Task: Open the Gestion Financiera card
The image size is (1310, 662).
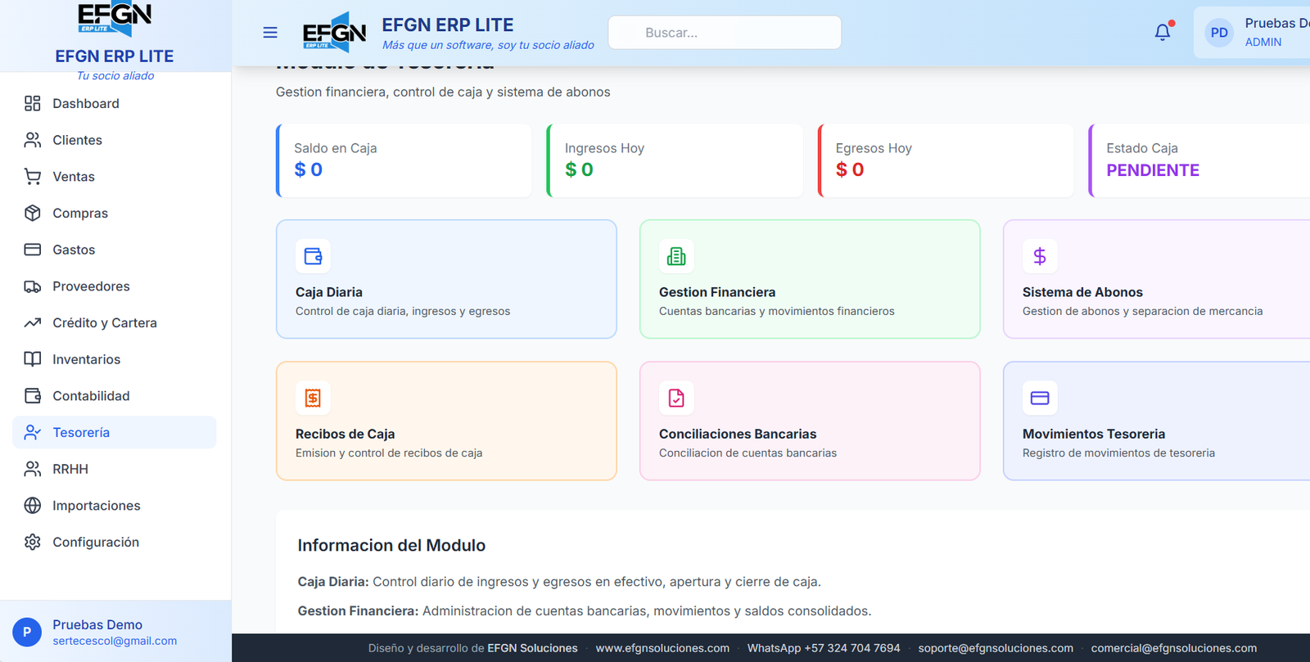Action: (x=810, y=279)
